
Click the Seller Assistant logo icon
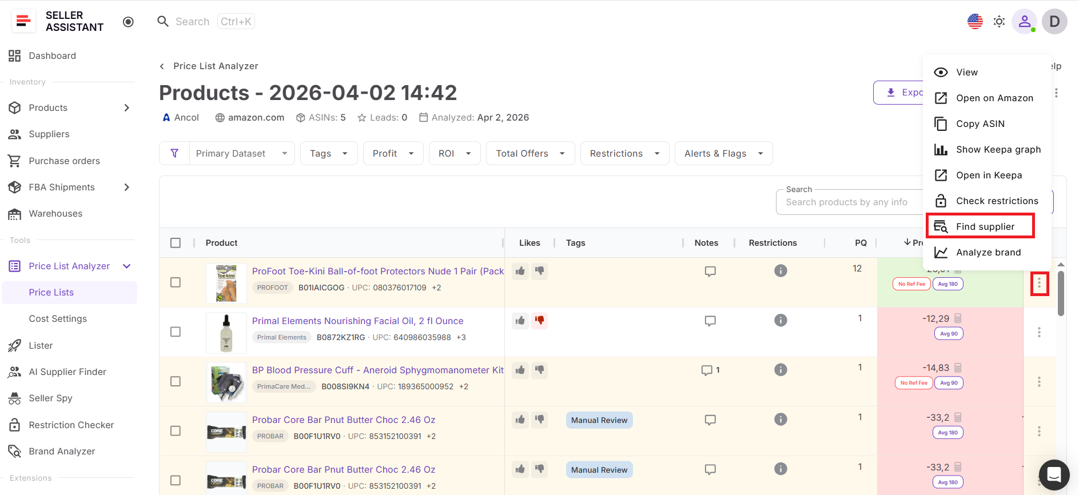click(23, 21)
